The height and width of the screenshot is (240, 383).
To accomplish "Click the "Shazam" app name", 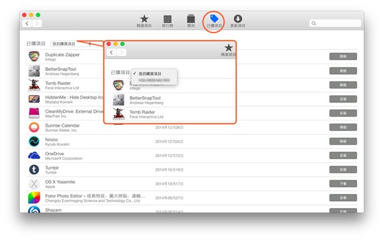I will [53, 210].
